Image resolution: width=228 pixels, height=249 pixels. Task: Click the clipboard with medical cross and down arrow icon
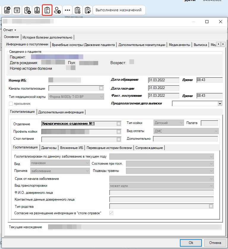(x=27, y=10)
